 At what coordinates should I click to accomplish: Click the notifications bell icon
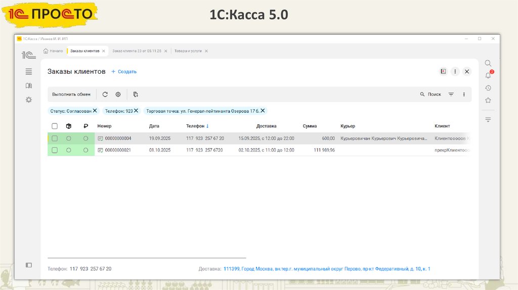click(x=488, y=76)
